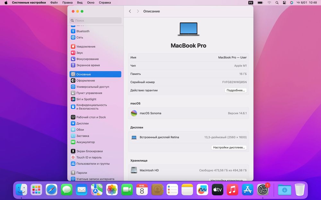Viewport: 321px width, 200px height.
Task: Select Основные in the sidebar
Action: (95, 74)
